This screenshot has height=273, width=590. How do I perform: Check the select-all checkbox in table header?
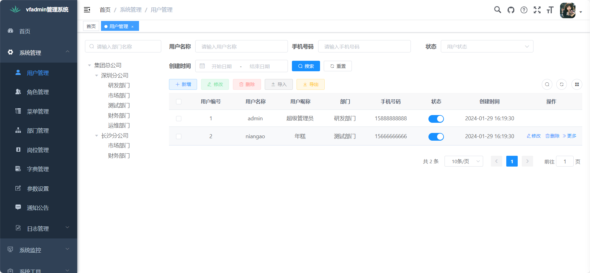coord(179,102)
